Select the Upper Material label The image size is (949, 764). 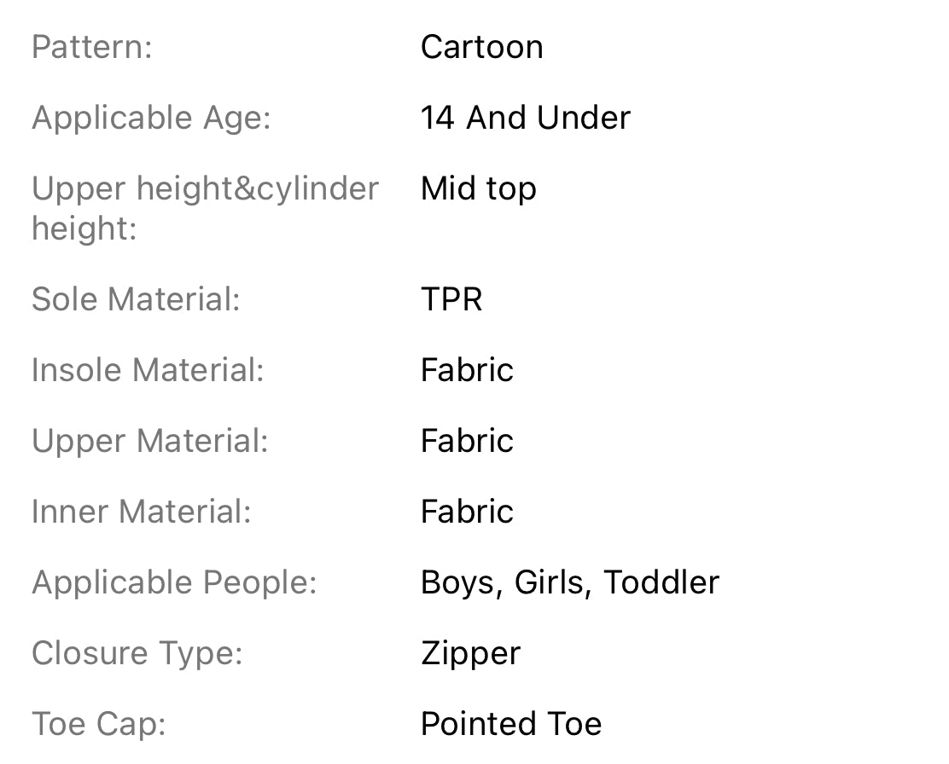149,442
